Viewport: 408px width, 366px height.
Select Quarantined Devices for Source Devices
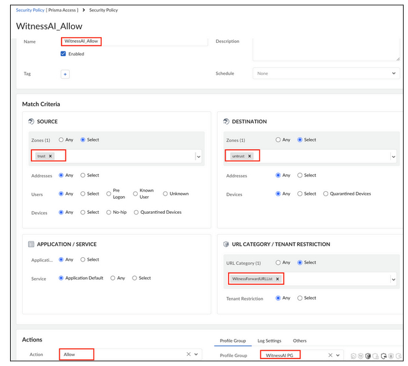click(x=136, y=213)
